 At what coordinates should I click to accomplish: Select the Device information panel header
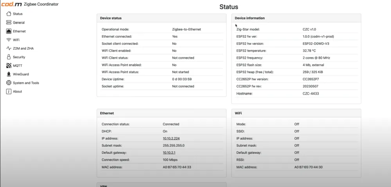point(250,18)
